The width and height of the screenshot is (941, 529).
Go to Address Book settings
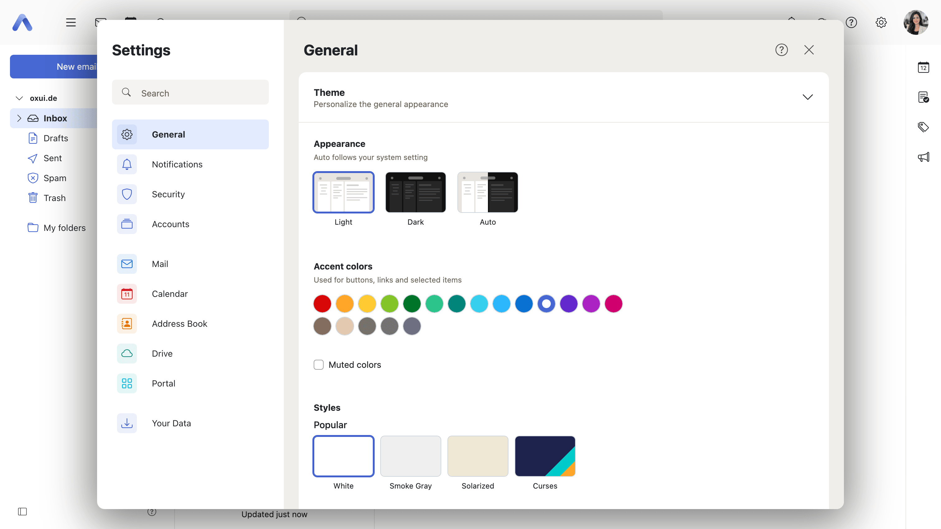tap(190, 324)
